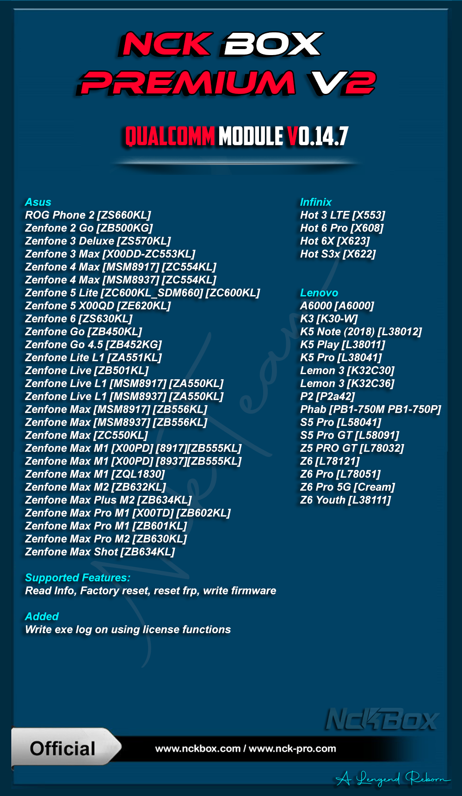
Task: Click Zenfone 6 [ZS630KL] entry
Action: [x=79, y=319]
